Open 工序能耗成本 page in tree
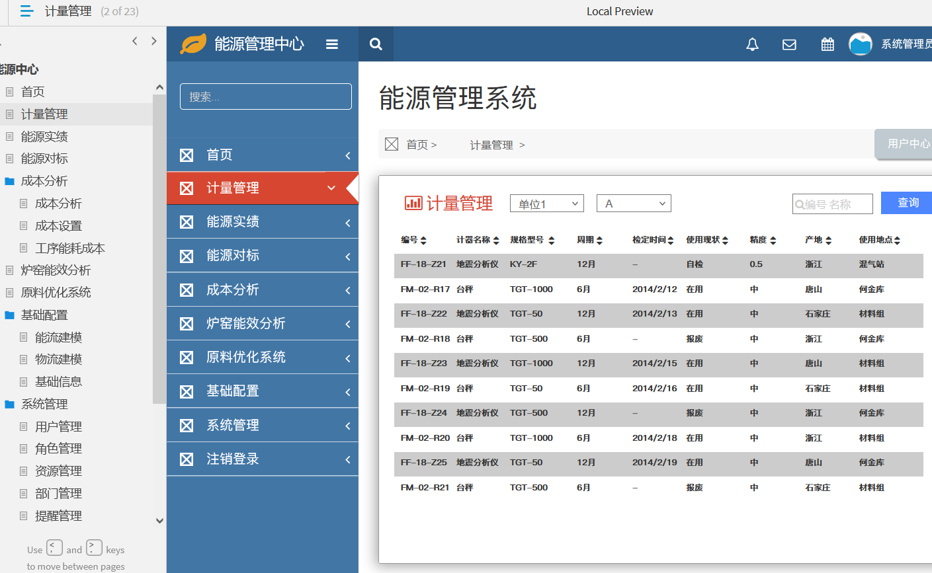This screenshot has height=573, width=932. click(x=70, y=248)
